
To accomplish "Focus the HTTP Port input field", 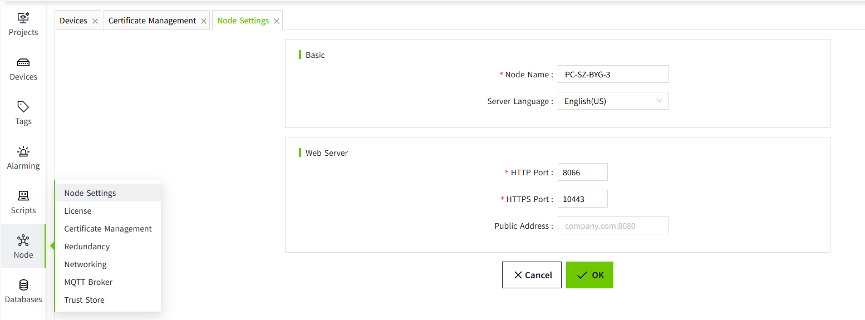I will (582, 173).
